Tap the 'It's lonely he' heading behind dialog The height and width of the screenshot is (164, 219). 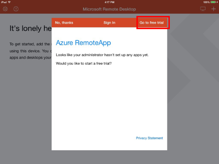click(x=31, y=28)
